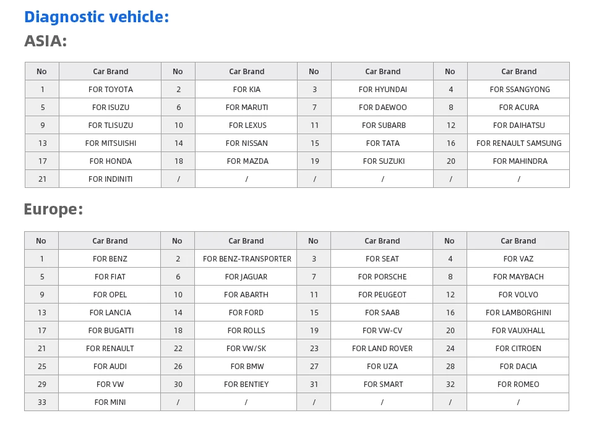Click the FOR PORSCHE cell

tap(382, 276)
